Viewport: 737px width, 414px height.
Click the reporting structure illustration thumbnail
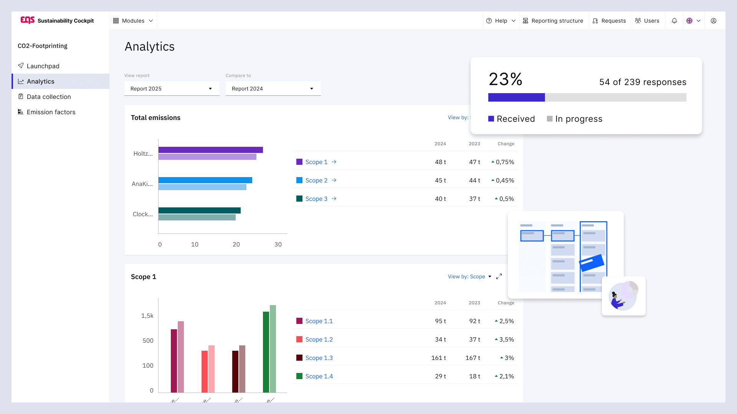[566, 255]
